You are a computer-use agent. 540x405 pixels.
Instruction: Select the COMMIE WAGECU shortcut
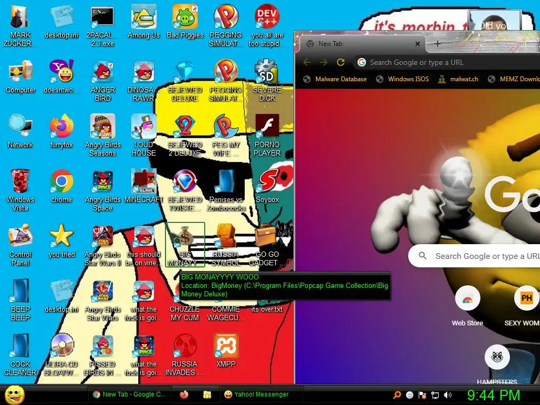[226, 313]
